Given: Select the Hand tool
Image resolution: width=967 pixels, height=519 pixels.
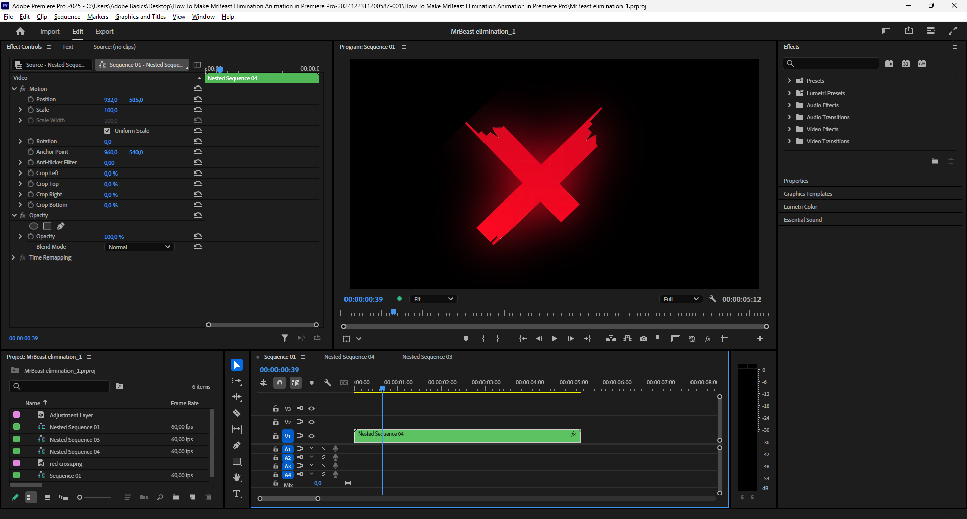Looking at the screenshot, I should (237, 477).
